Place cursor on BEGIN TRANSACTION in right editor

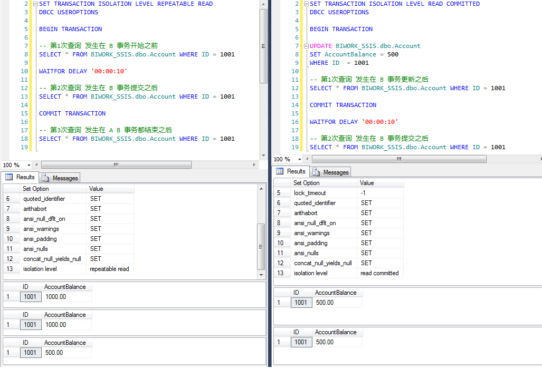click(341, 29)
